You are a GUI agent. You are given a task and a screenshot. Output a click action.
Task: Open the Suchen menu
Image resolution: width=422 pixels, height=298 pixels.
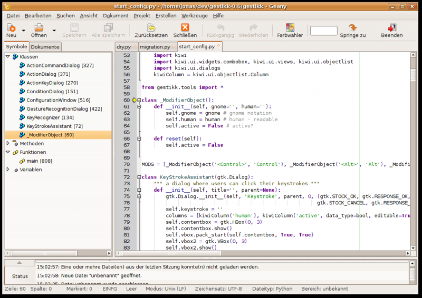66,15
